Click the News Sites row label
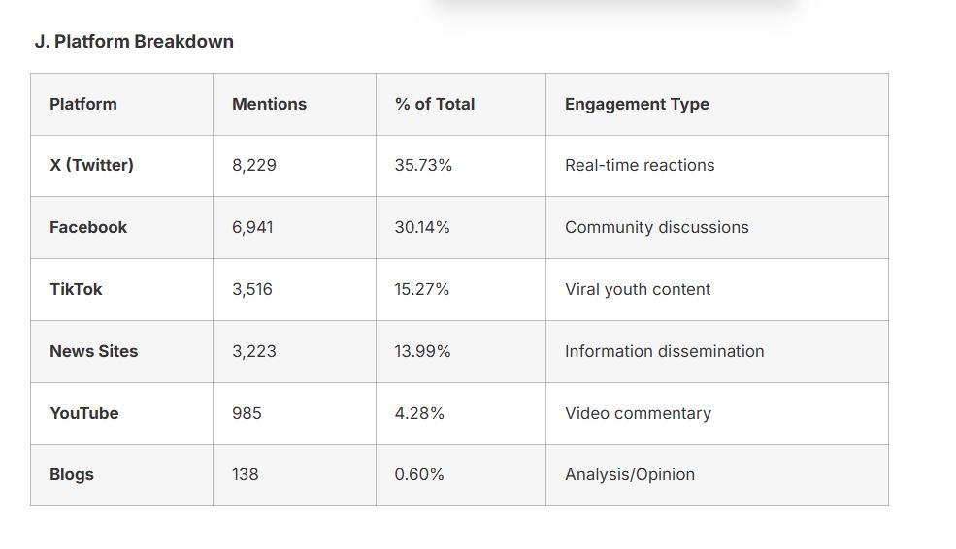This screenshot has height=549, width=956. [x=93, y=351]
